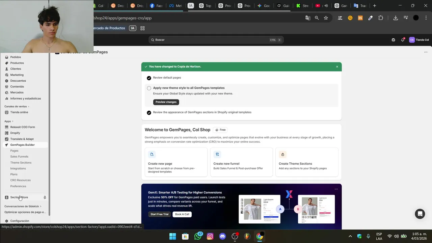
Task: Open the Create new funnel card
Action: [241, 162]
